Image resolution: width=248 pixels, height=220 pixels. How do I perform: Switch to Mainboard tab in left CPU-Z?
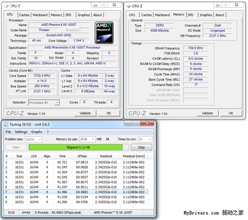tap(40, 15)
